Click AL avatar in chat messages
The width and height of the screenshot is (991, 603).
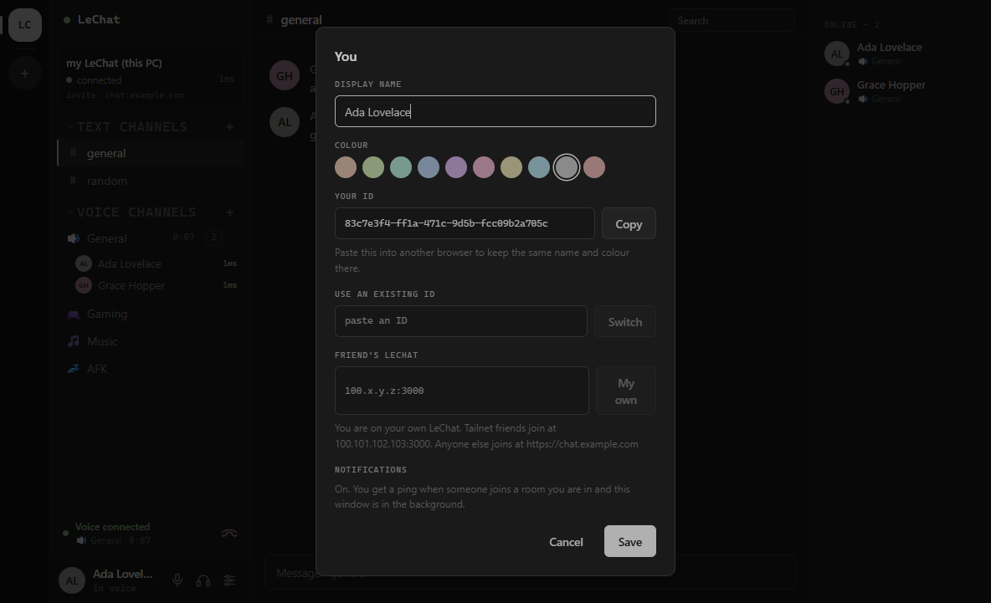285,122
